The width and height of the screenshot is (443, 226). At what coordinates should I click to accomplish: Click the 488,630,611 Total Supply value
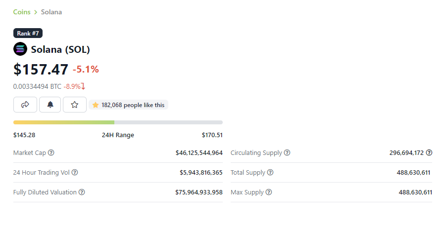(x=413, y=172)
